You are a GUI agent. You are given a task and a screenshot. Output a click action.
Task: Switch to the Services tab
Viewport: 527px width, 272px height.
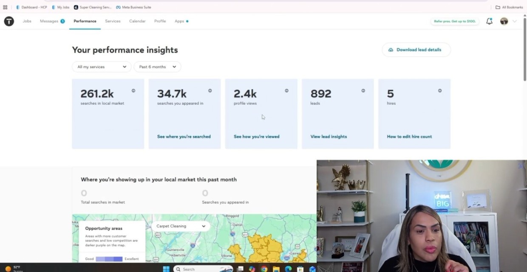pos(113,21)
